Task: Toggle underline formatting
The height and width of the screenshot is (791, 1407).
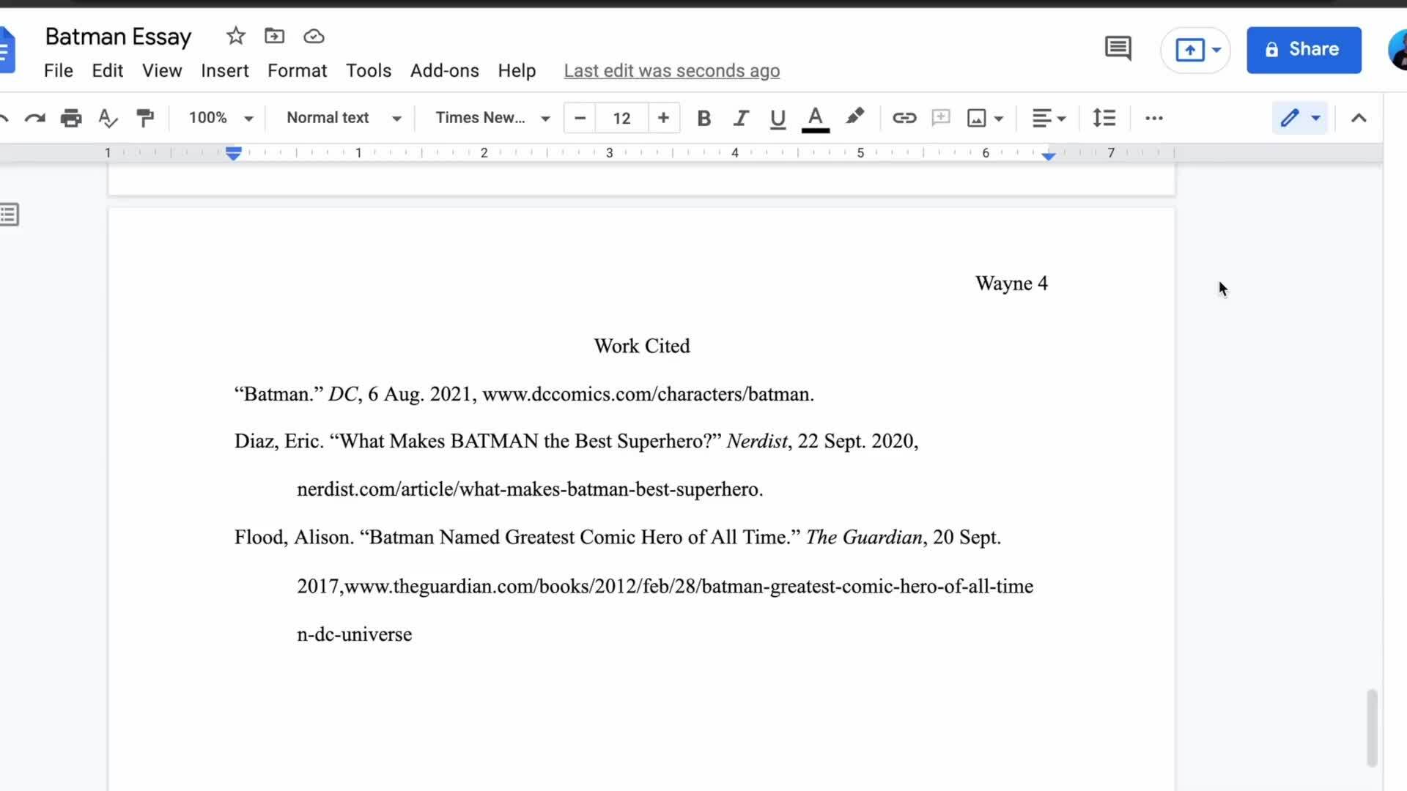Action: pyautogui.click(x=778, y=118)
